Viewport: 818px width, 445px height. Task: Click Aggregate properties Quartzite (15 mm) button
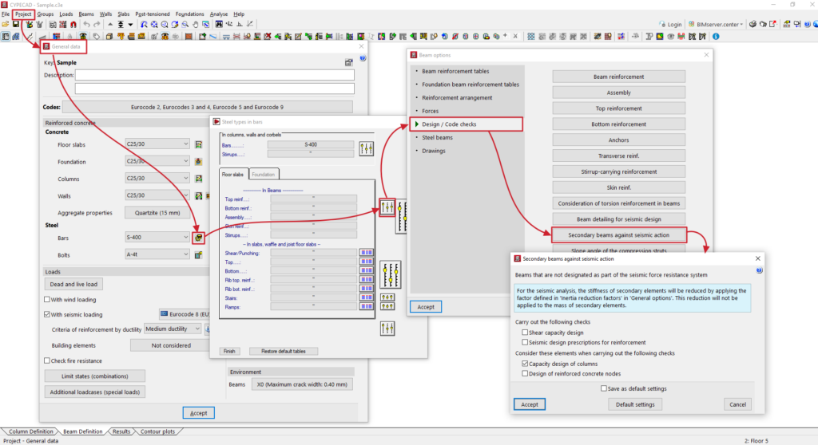[x=157, y=213]
